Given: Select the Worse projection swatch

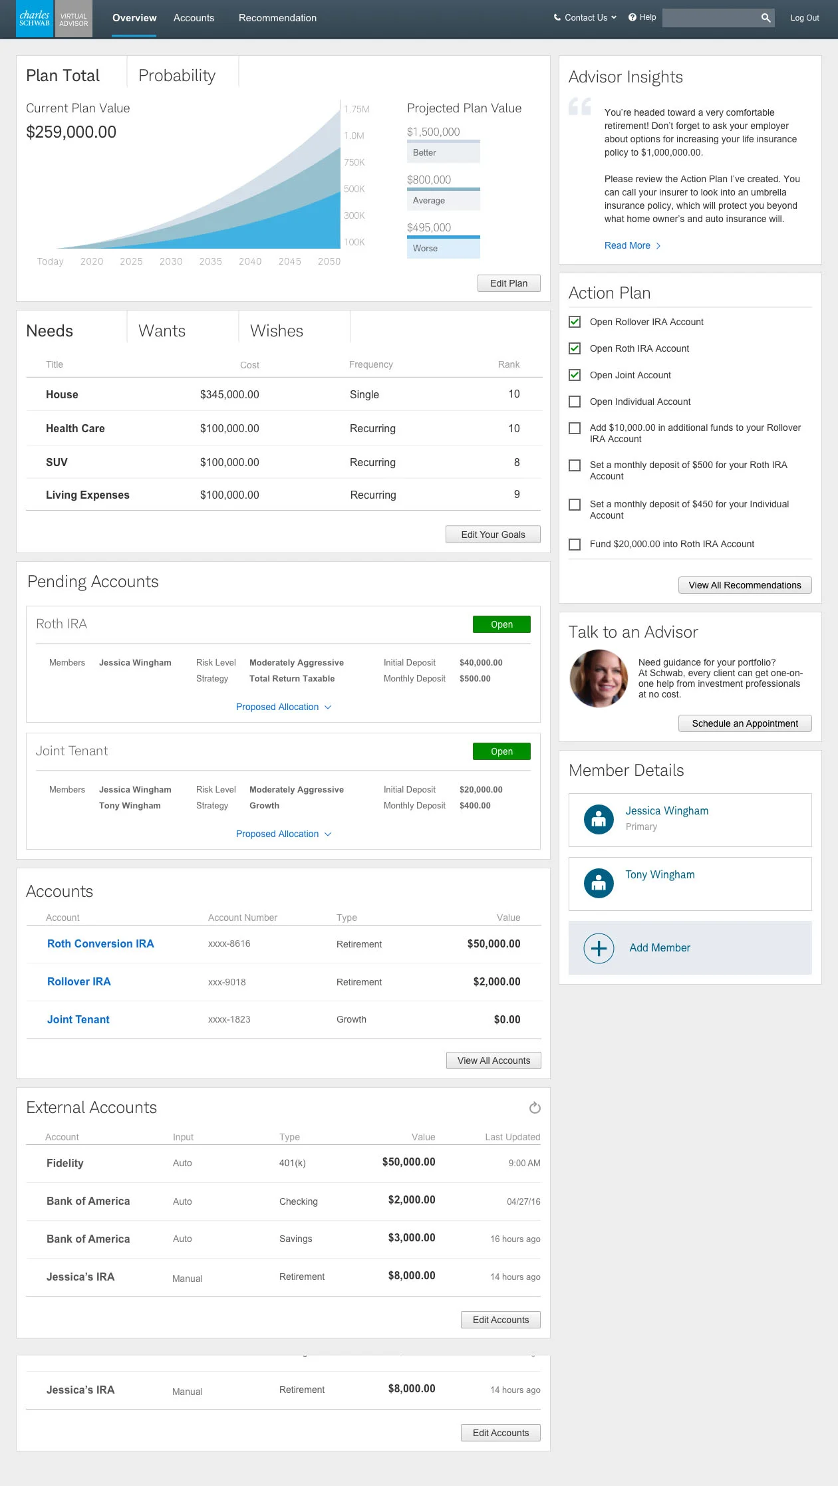Looking at the screenshot, I should click(444, 248).
